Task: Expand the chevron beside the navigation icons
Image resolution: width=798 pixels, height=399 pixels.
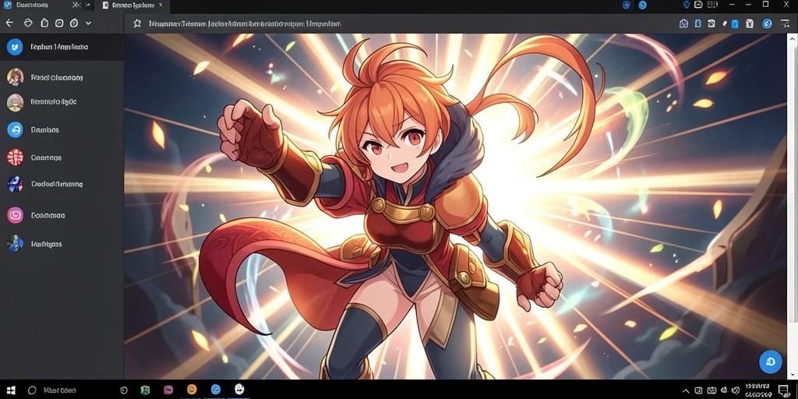Action: click(x=89, y=23)
